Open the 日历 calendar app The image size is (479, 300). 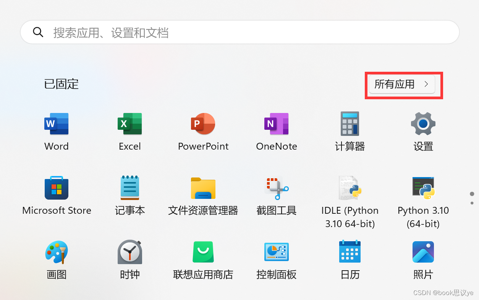[x=350, y=251]
